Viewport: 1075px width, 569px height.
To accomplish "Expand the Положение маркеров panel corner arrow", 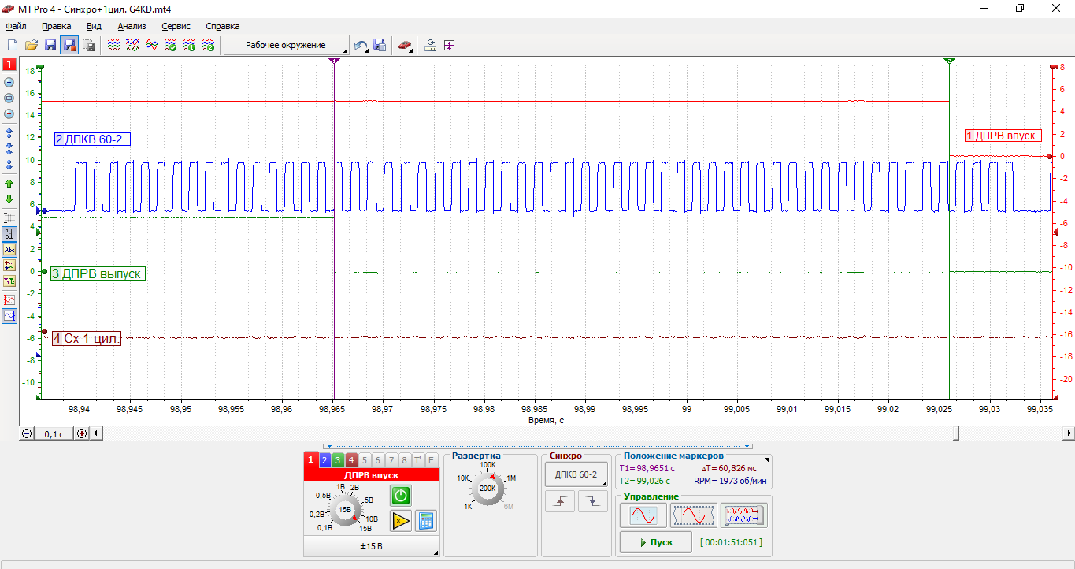I will tap(767, 458).
